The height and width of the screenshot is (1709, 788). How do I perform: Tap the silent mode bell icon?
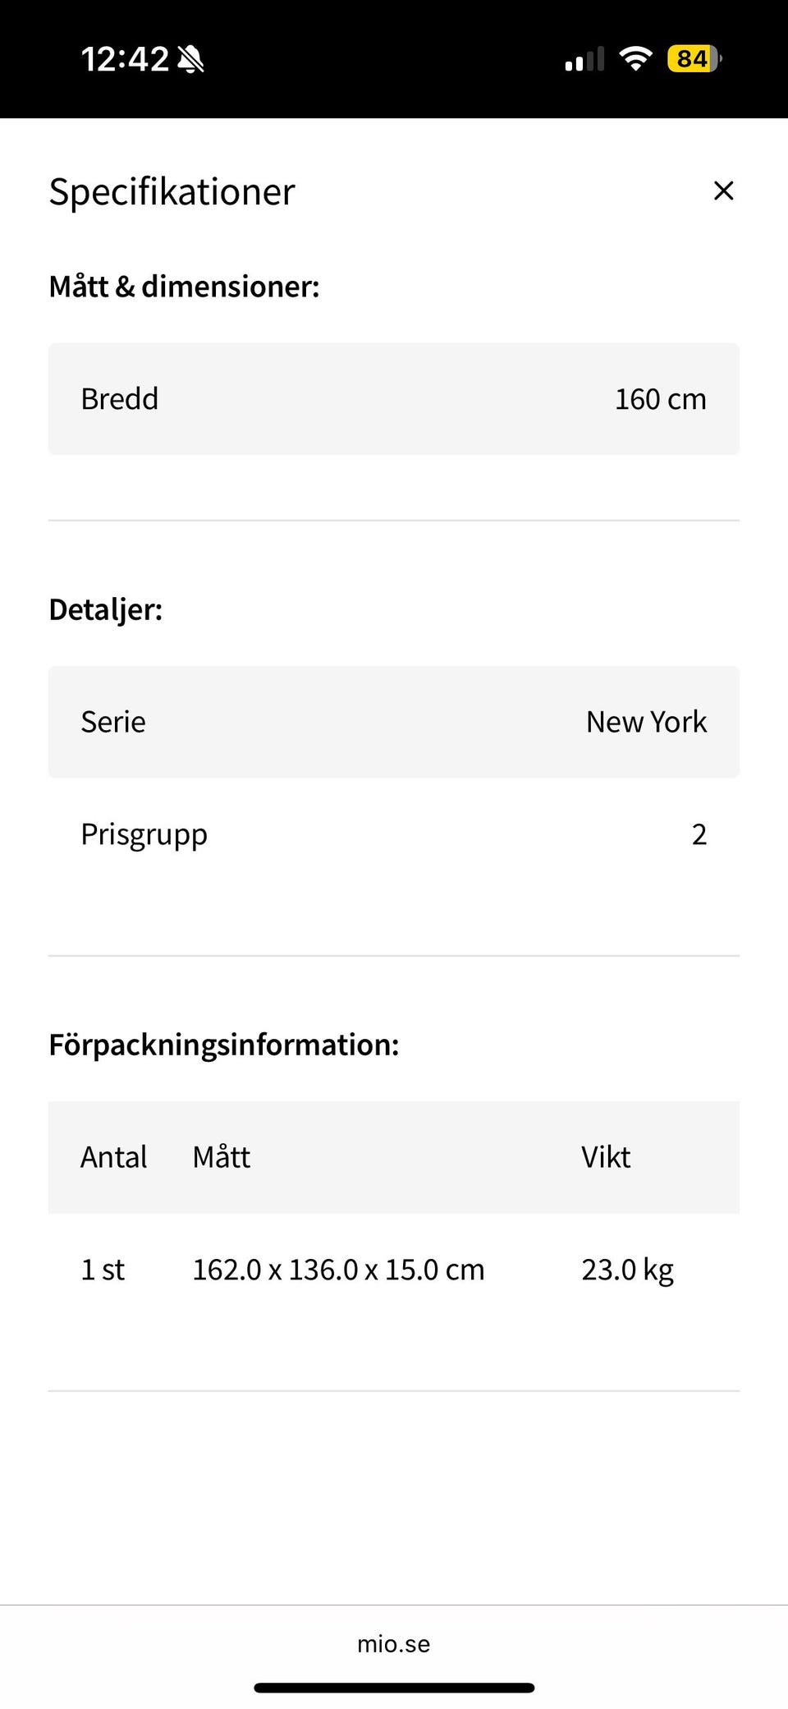click(x=191, y=59)
